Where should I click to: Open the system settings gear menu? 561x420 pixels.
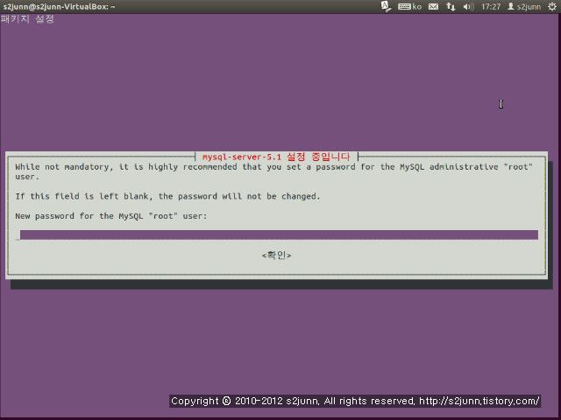click(x=552, y=6)
